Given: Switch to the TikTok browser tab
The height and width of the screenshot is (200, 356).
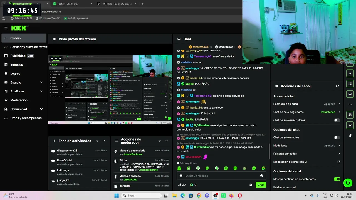Looking at the screenshot, I should point(117,4).
